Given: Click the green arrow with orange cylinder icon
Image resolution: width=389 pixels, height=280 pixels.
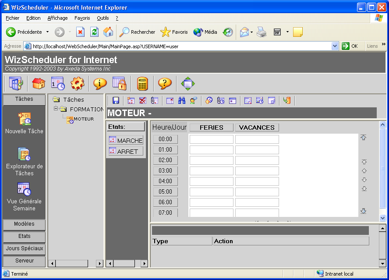Looking at the screenshot, I should coord(287,100).
